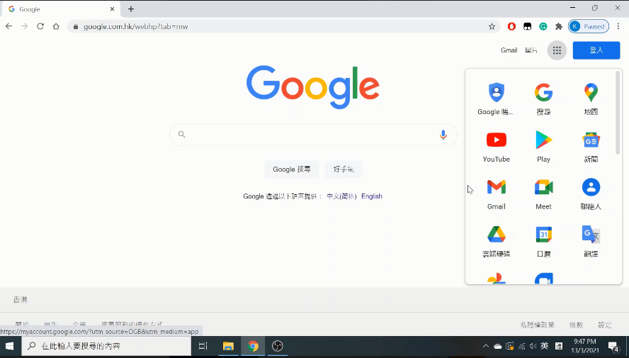Open Google Maps app in apps panel
This screenshot has width=629, height=358.
[591, 99]
